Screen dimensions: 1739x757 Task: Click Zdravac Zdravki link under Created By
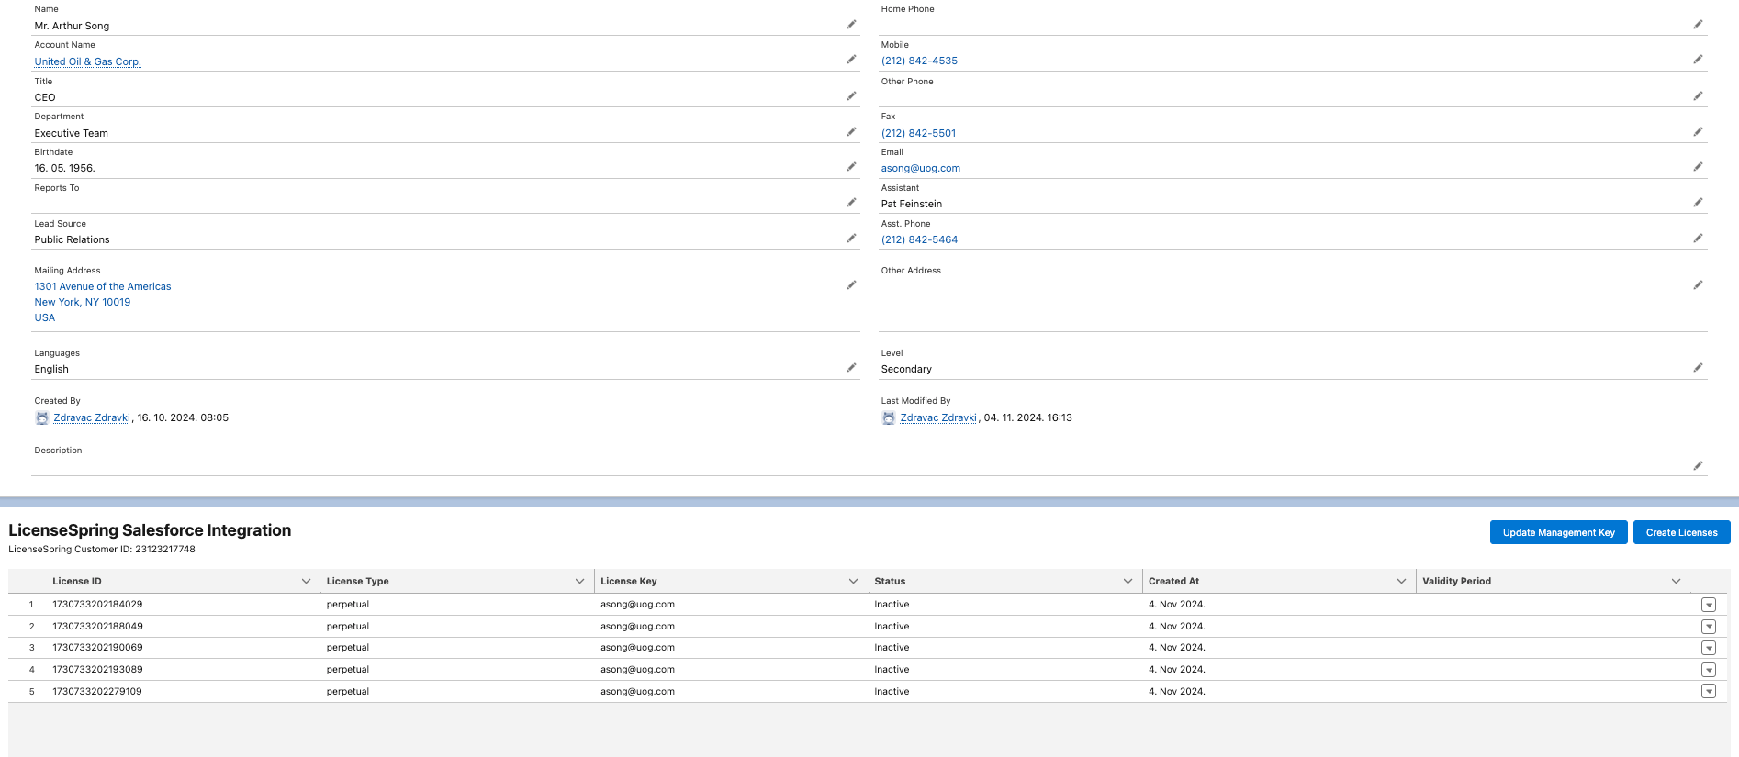(x=92, y=417)
